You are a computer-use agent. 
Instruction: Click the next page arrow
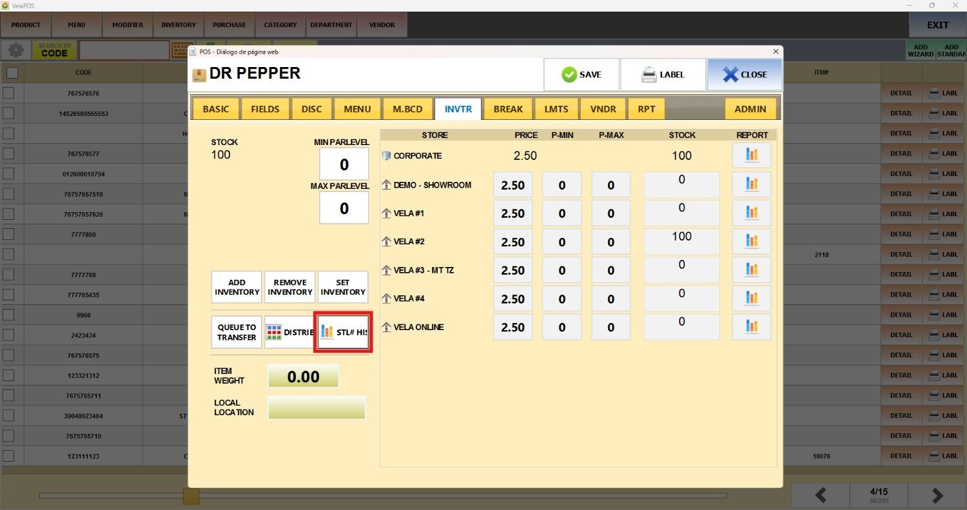937,495
